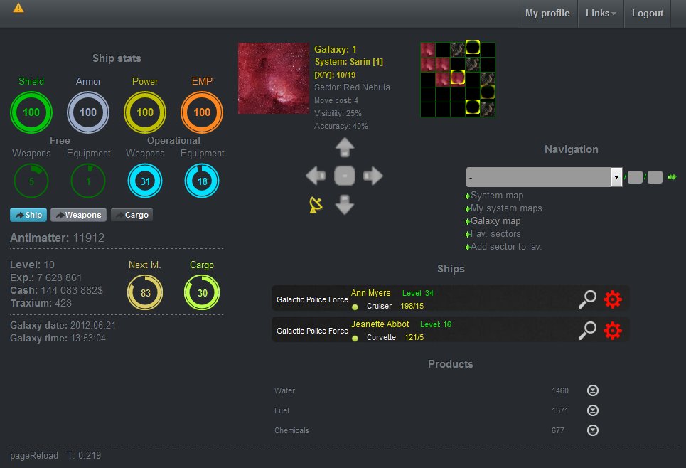The width and height of the screenshot is (686, 468).
Task: Click the Logout button
Action: pyautogui.click(x=647, y=14)
